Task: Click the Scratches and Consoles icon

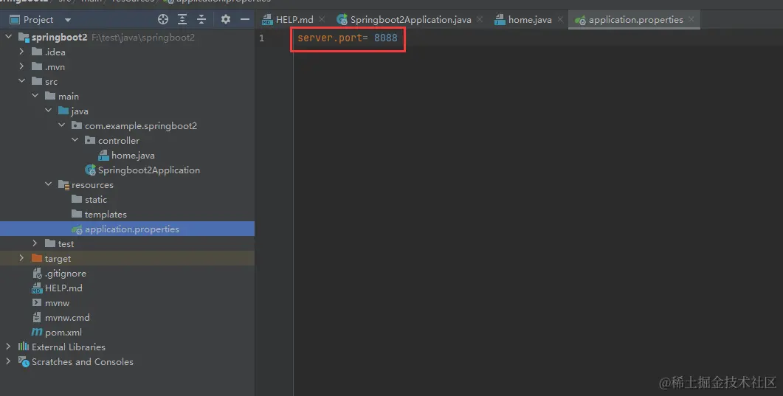Action: [24, 361]
